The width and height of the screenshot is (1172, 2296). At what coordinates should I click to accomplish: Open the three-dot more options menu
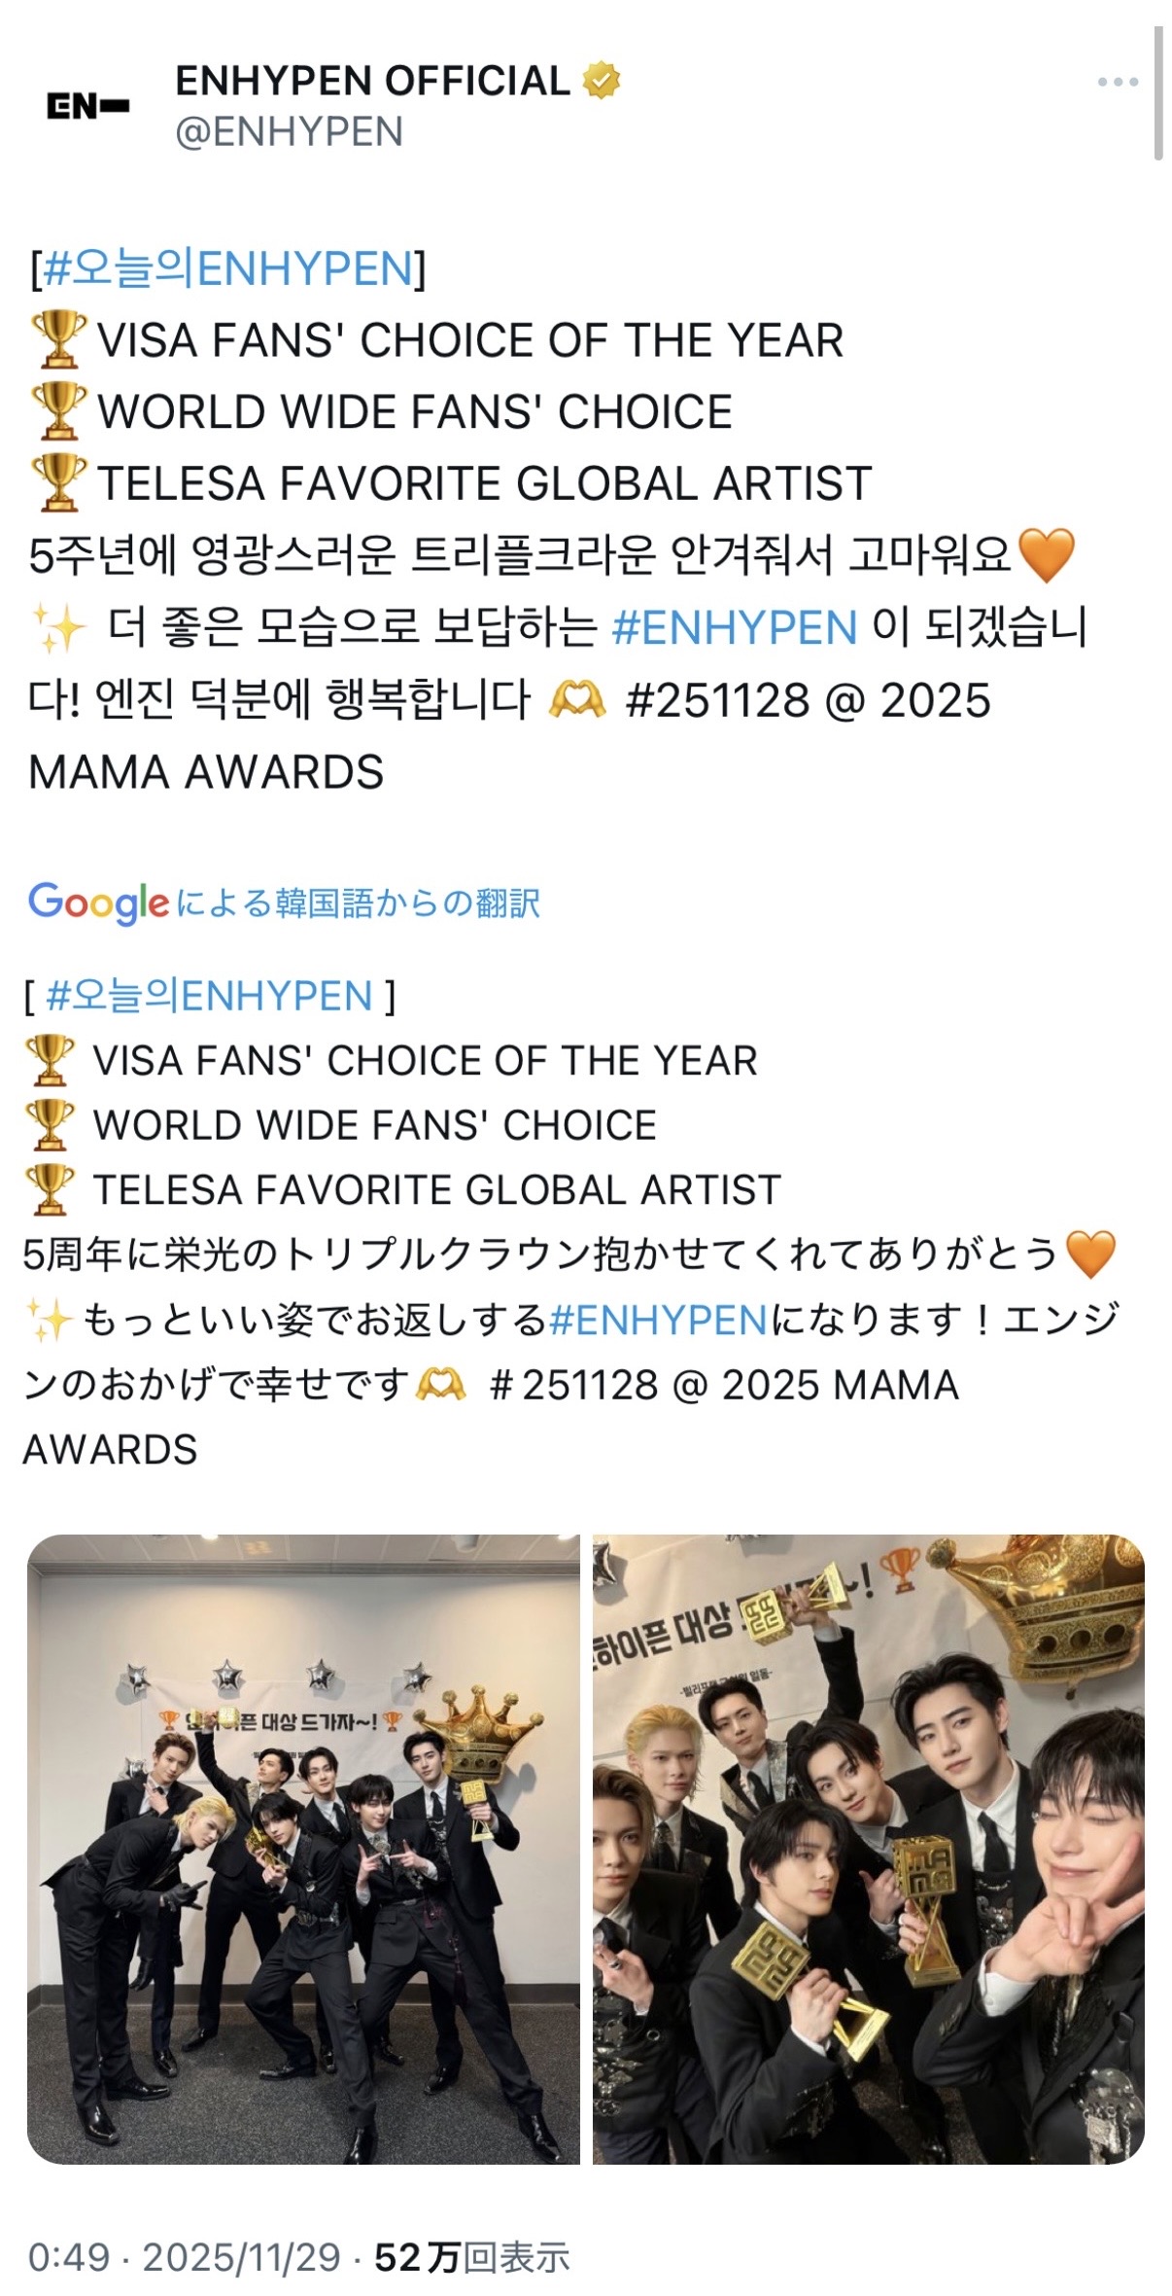[x=1118, y=83]
